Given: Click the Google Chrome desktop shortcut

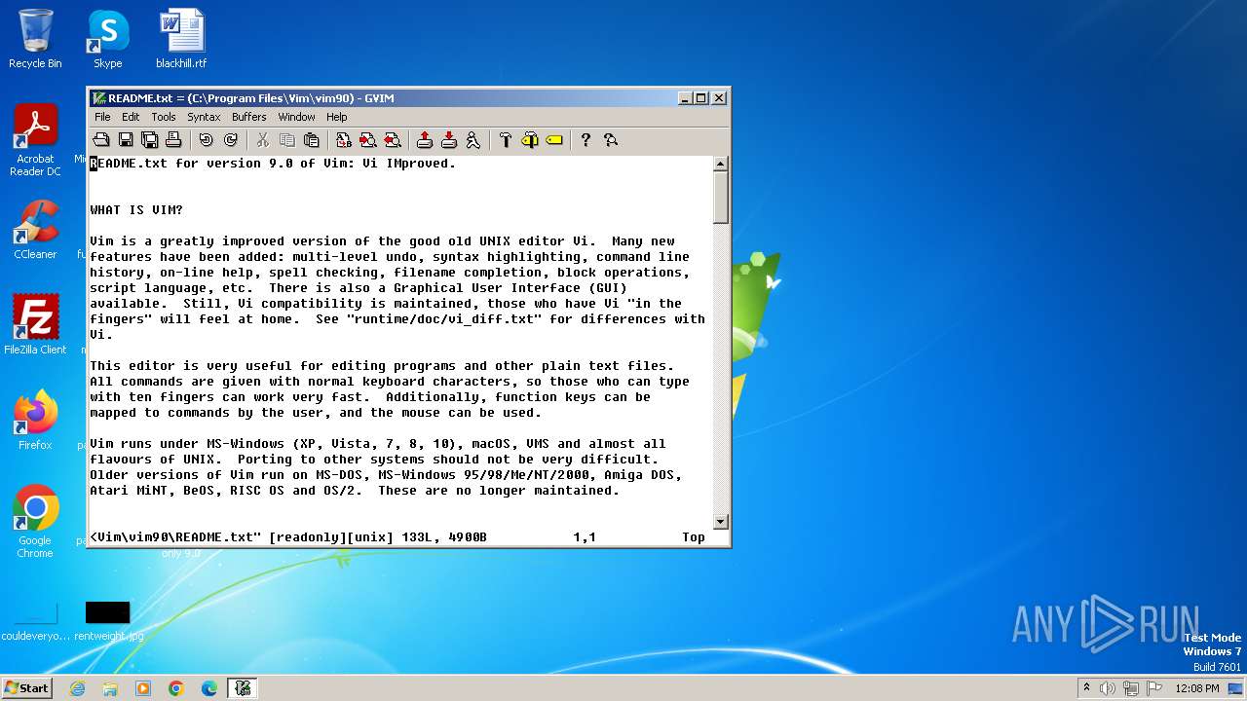Looking at the screenshot, I should tap(35, 522).
